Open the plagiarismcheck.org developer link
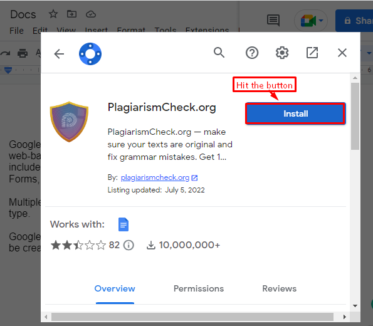373x326 pixels. click(155, 177)
